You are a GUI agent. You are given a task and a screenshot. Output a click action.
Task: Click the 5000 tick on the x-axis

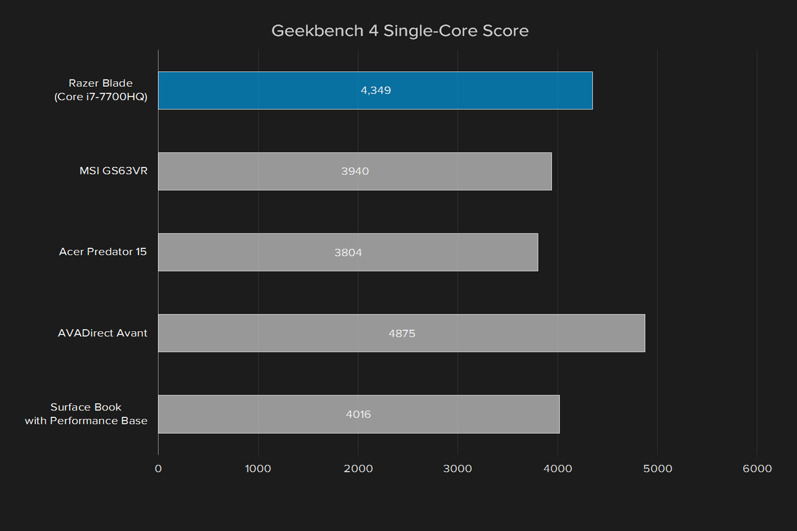(657, 468)
